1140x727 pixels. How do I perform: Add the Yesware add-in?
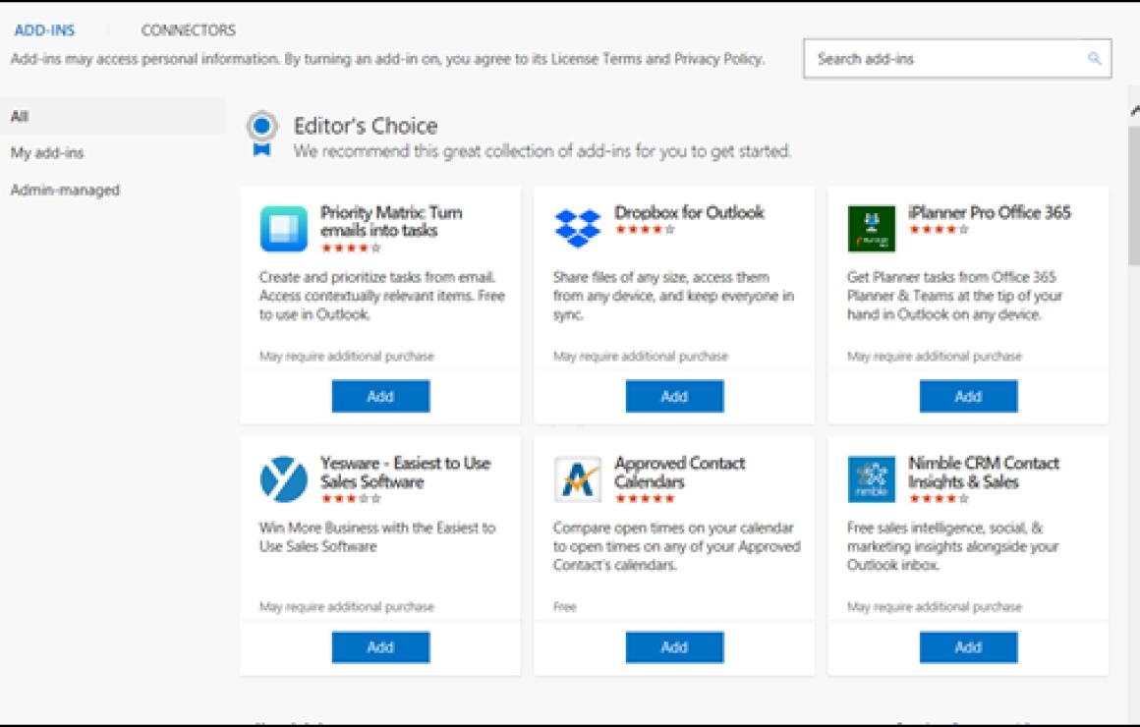(380, 647)
